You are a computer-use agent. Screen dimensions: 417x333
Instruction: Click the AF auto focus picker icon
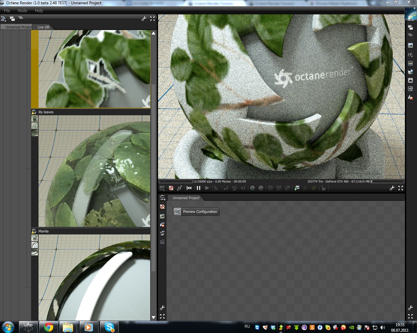[226, 188]
